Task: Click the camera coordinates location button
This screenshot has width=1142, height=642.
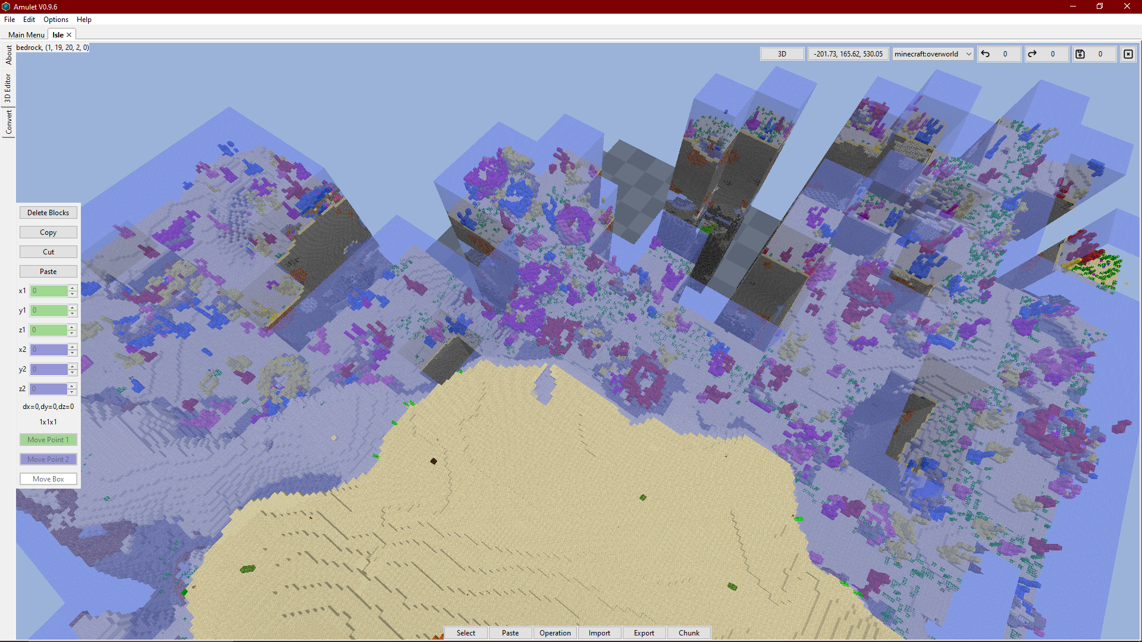Action: (x=848, y=54)
